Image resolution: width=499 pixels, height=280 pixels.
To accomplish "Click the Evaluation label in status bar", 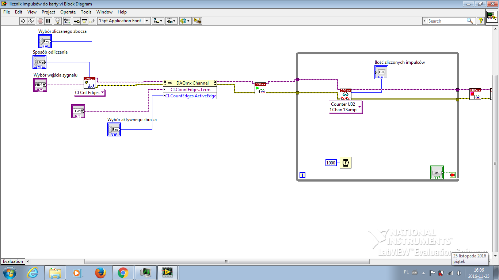I will [13, 261].
